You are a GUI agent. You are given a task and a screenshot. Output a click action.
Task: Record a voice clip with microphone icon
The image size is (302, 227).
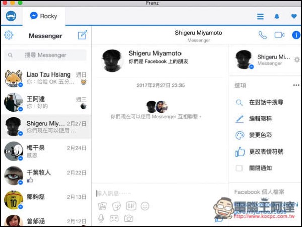pos(101,218)
